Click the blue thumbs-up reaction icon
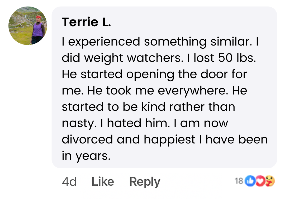 tap(250, 181)
